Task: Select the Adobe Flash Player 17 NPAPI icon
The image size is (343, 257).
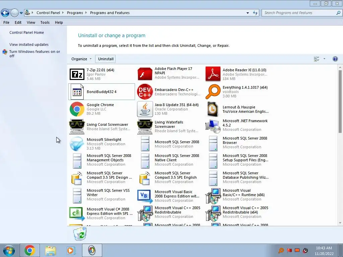Action: click(x=145, y=74)
